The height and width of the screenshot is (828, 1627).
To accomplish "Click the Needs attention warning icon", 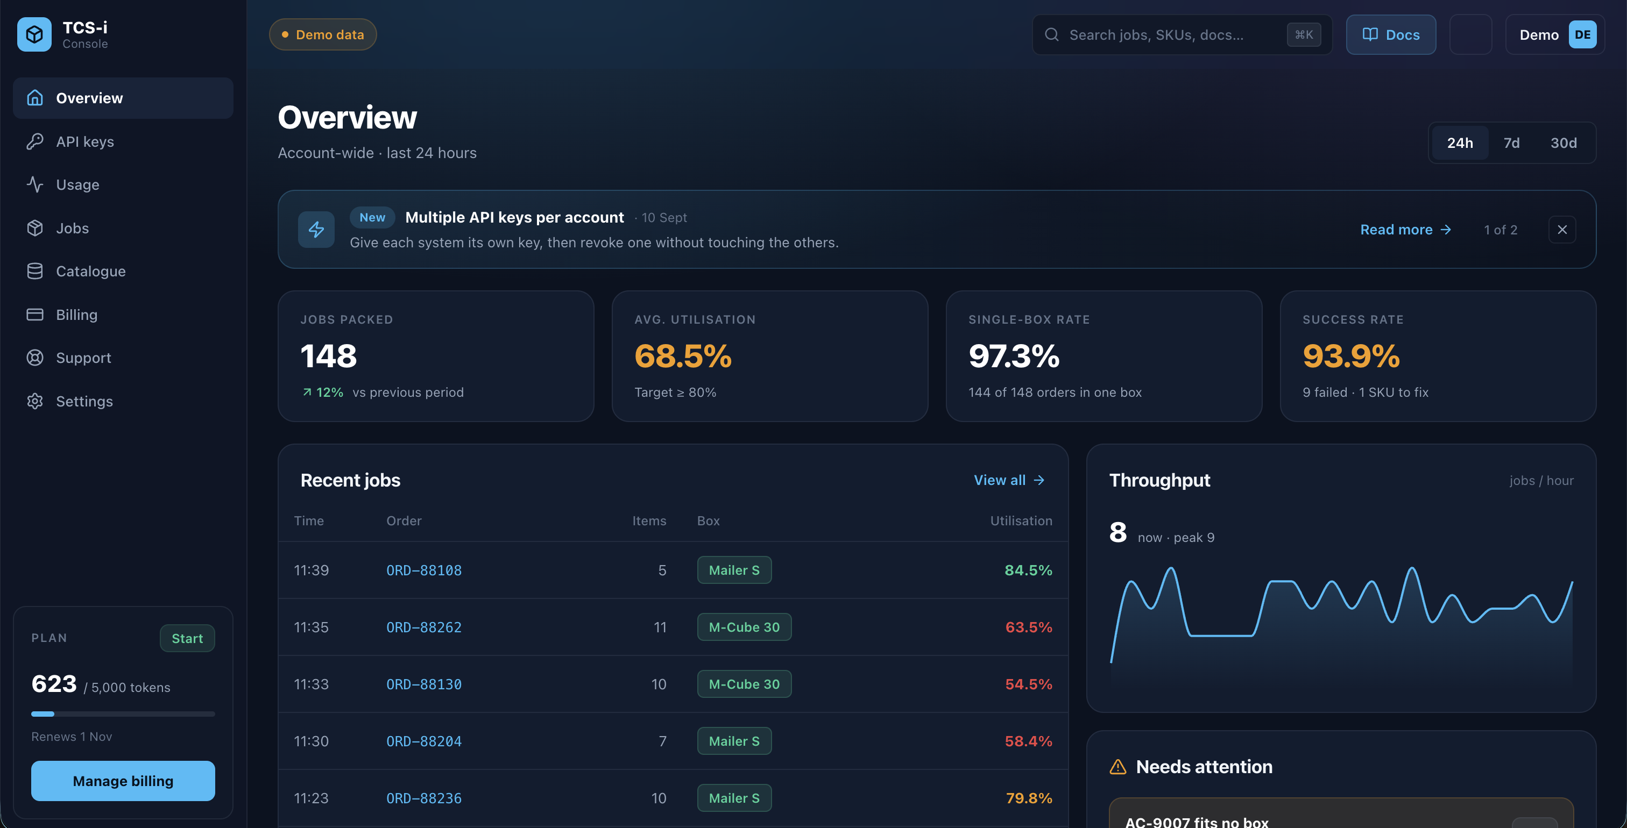I will pos(1118,767).
